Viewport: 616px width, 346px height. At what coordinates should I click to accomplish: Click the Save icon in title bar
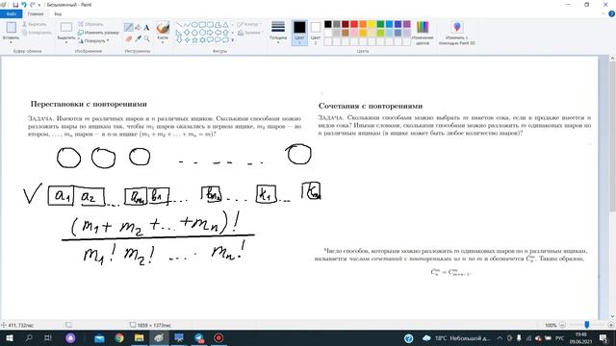coord(15,5)
